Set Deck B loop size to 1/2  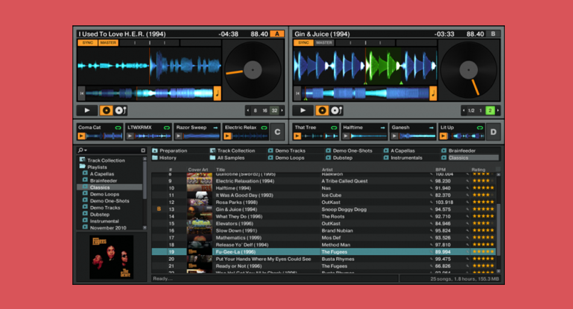point(472,110)
